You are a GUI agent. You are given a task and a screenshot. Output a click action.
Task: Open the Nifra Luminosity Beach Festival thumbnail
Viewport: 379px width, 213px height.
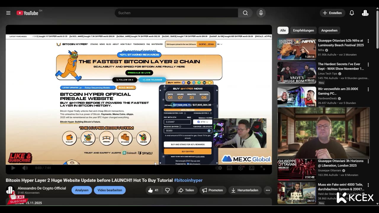pos(297,49)
